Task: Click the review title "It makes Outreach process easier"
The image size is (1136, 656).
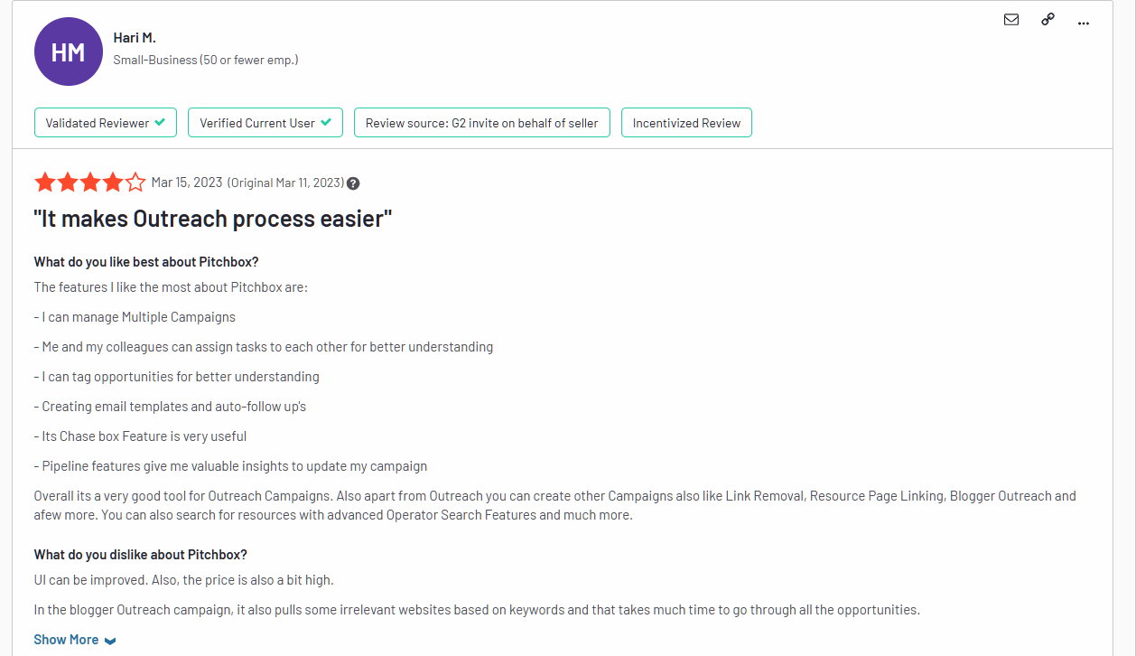Action: click(213, 219)
